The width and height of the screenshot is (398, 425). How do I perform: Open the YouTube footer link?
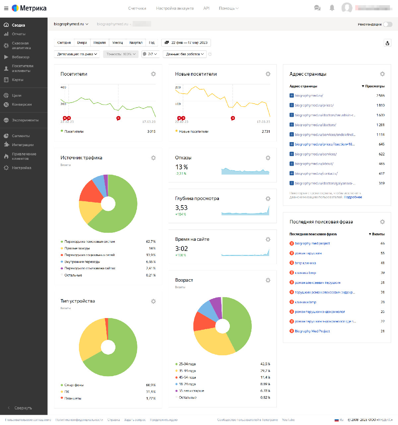(x=288, y=420)
